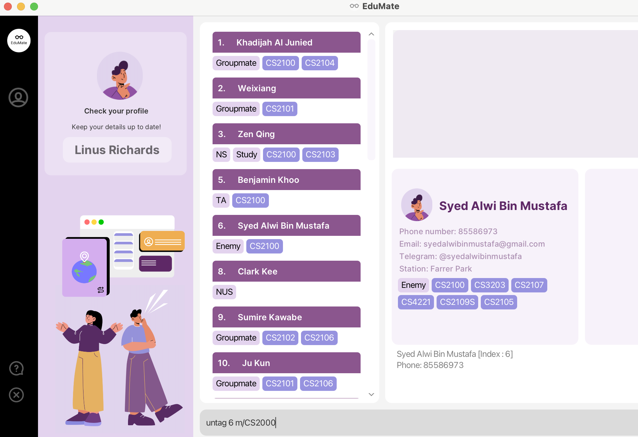This screenshot has height=437, width=638.
Task: Select contact 1 Khadijah Al Junied
Action: pyautogui.click(x=286, y=43)
